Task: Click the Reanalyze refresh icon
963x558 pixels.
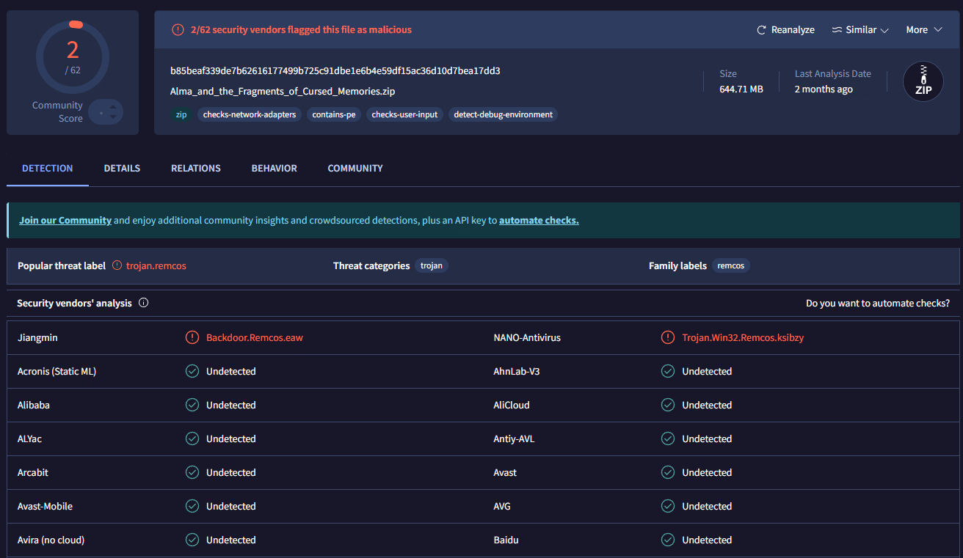Action: pyautogui.click(x=761, y=30)
